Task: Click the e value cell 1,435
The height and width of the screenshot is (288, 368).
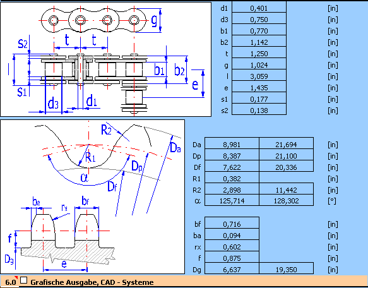Action: 259,87
